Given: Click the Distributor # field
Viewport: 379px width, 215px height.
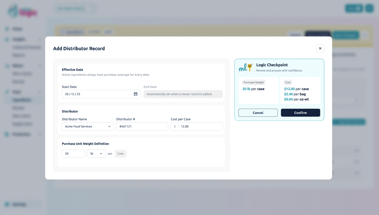Looking at the screenshot, I should coord(142,127).
